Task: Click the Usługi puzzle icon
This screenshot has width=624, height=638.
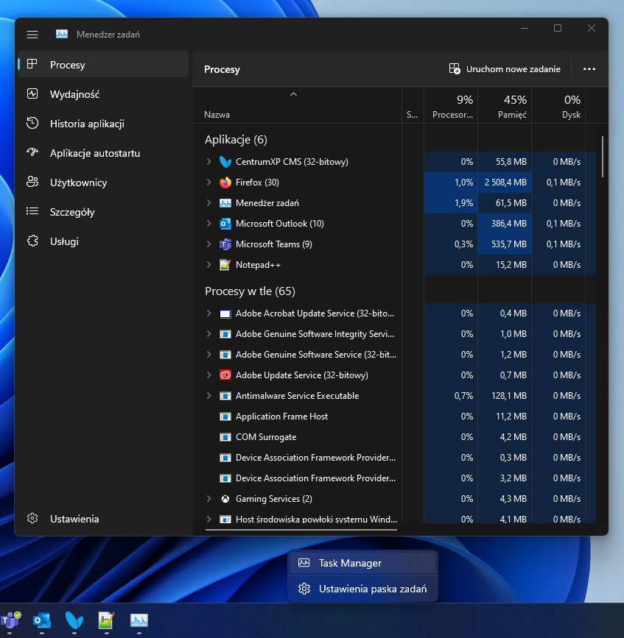Action: [x=32, y=241]
